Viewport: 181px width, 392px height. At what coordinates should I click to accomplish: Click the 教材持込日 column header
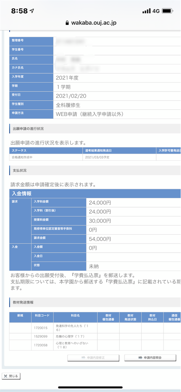(x=152, y=317)
